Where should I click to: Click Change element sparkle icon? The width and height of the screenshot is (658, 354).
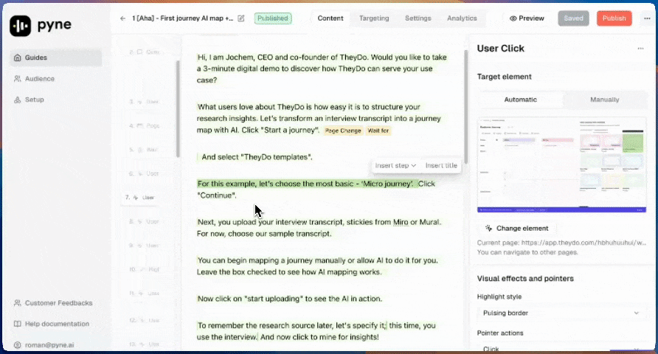(x=488, y=228)
